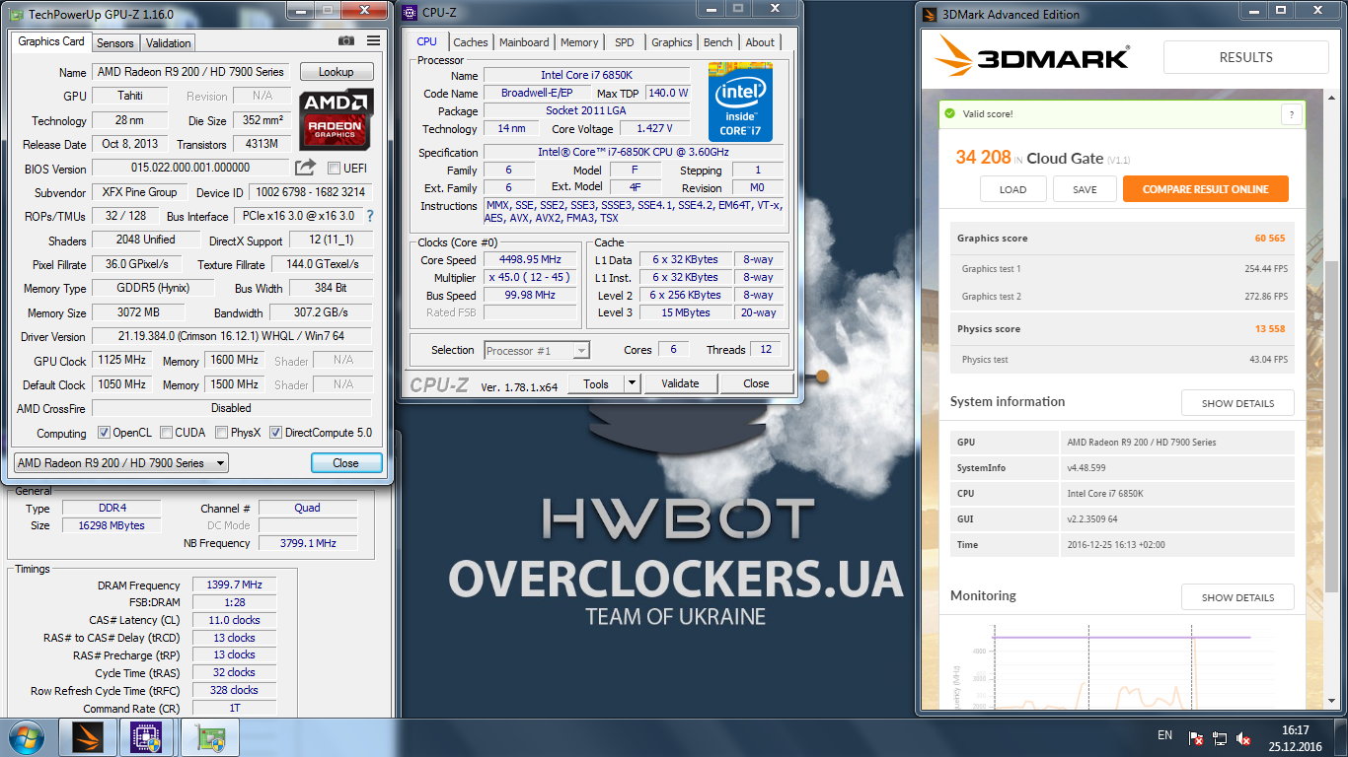
Task: Switch to the Sensors tab in GPU-Z
Action: 115,43
